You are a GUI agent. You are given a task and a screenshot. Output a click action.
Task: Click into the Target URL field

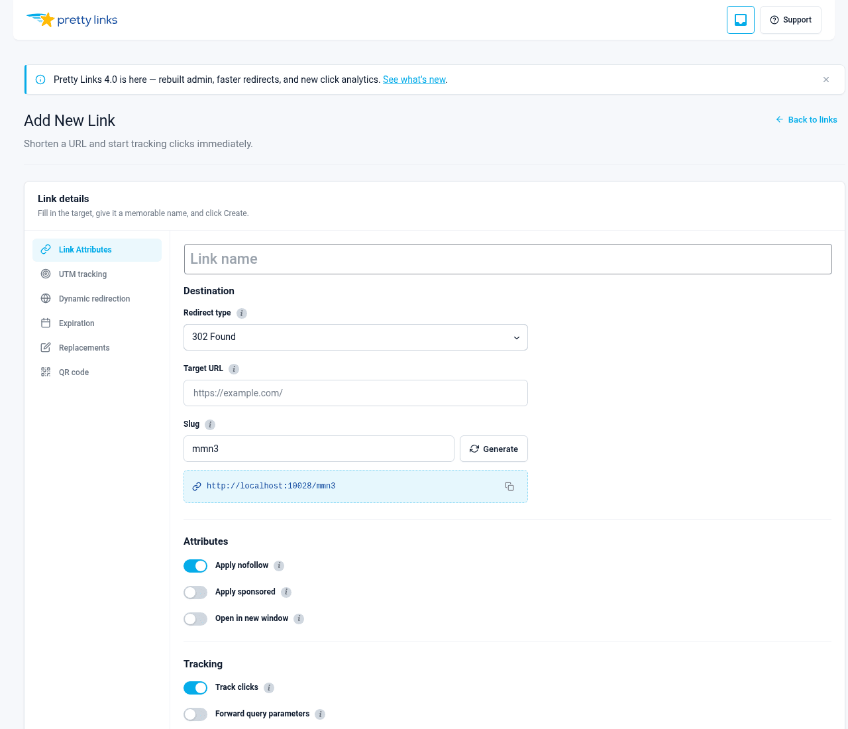(356, 393)
